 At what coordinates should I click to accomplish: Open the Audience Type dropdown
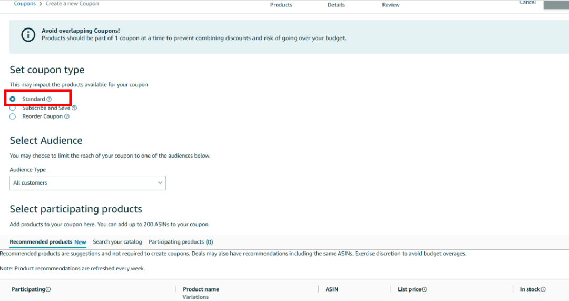click(x=87, y=183)
